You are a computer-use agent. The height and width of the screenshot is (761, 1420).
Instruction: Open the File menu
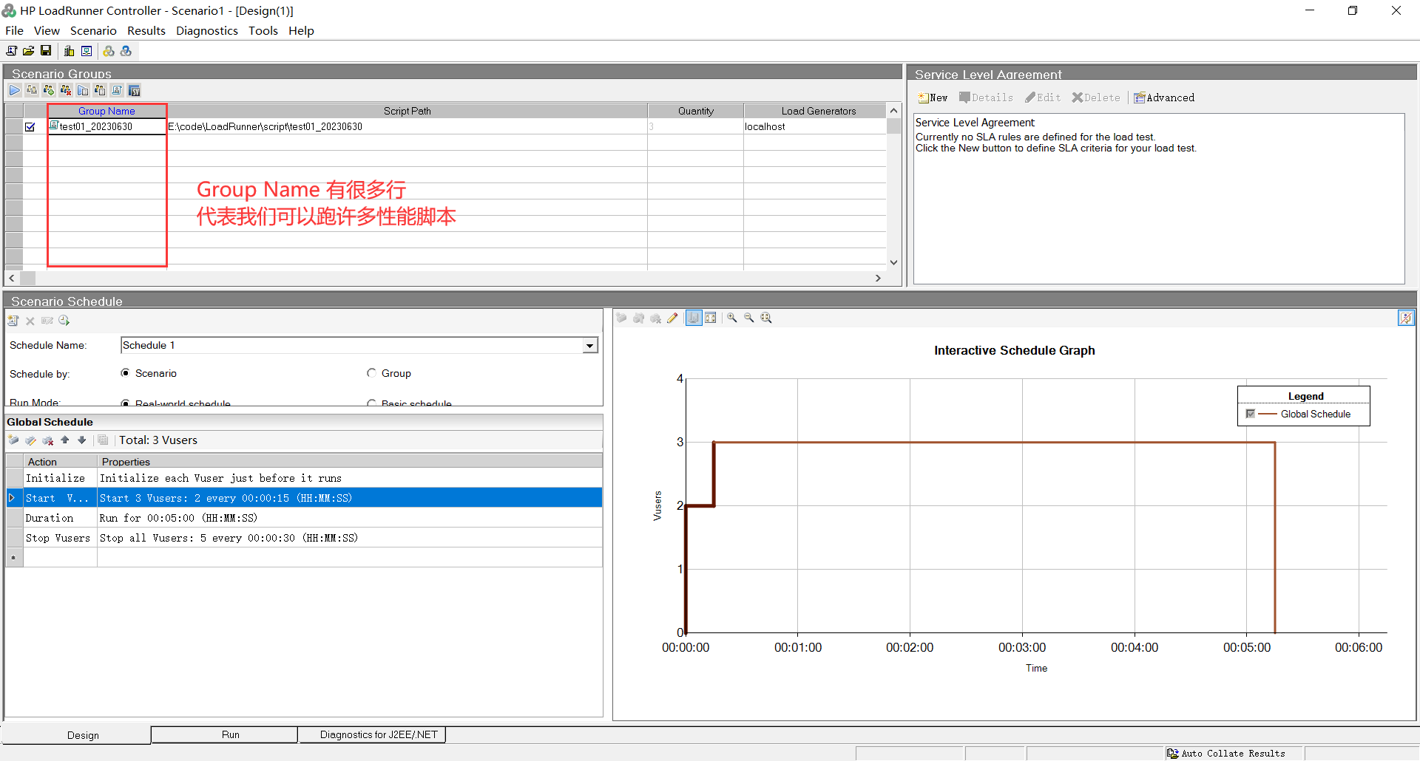click(x=14, y=30)
